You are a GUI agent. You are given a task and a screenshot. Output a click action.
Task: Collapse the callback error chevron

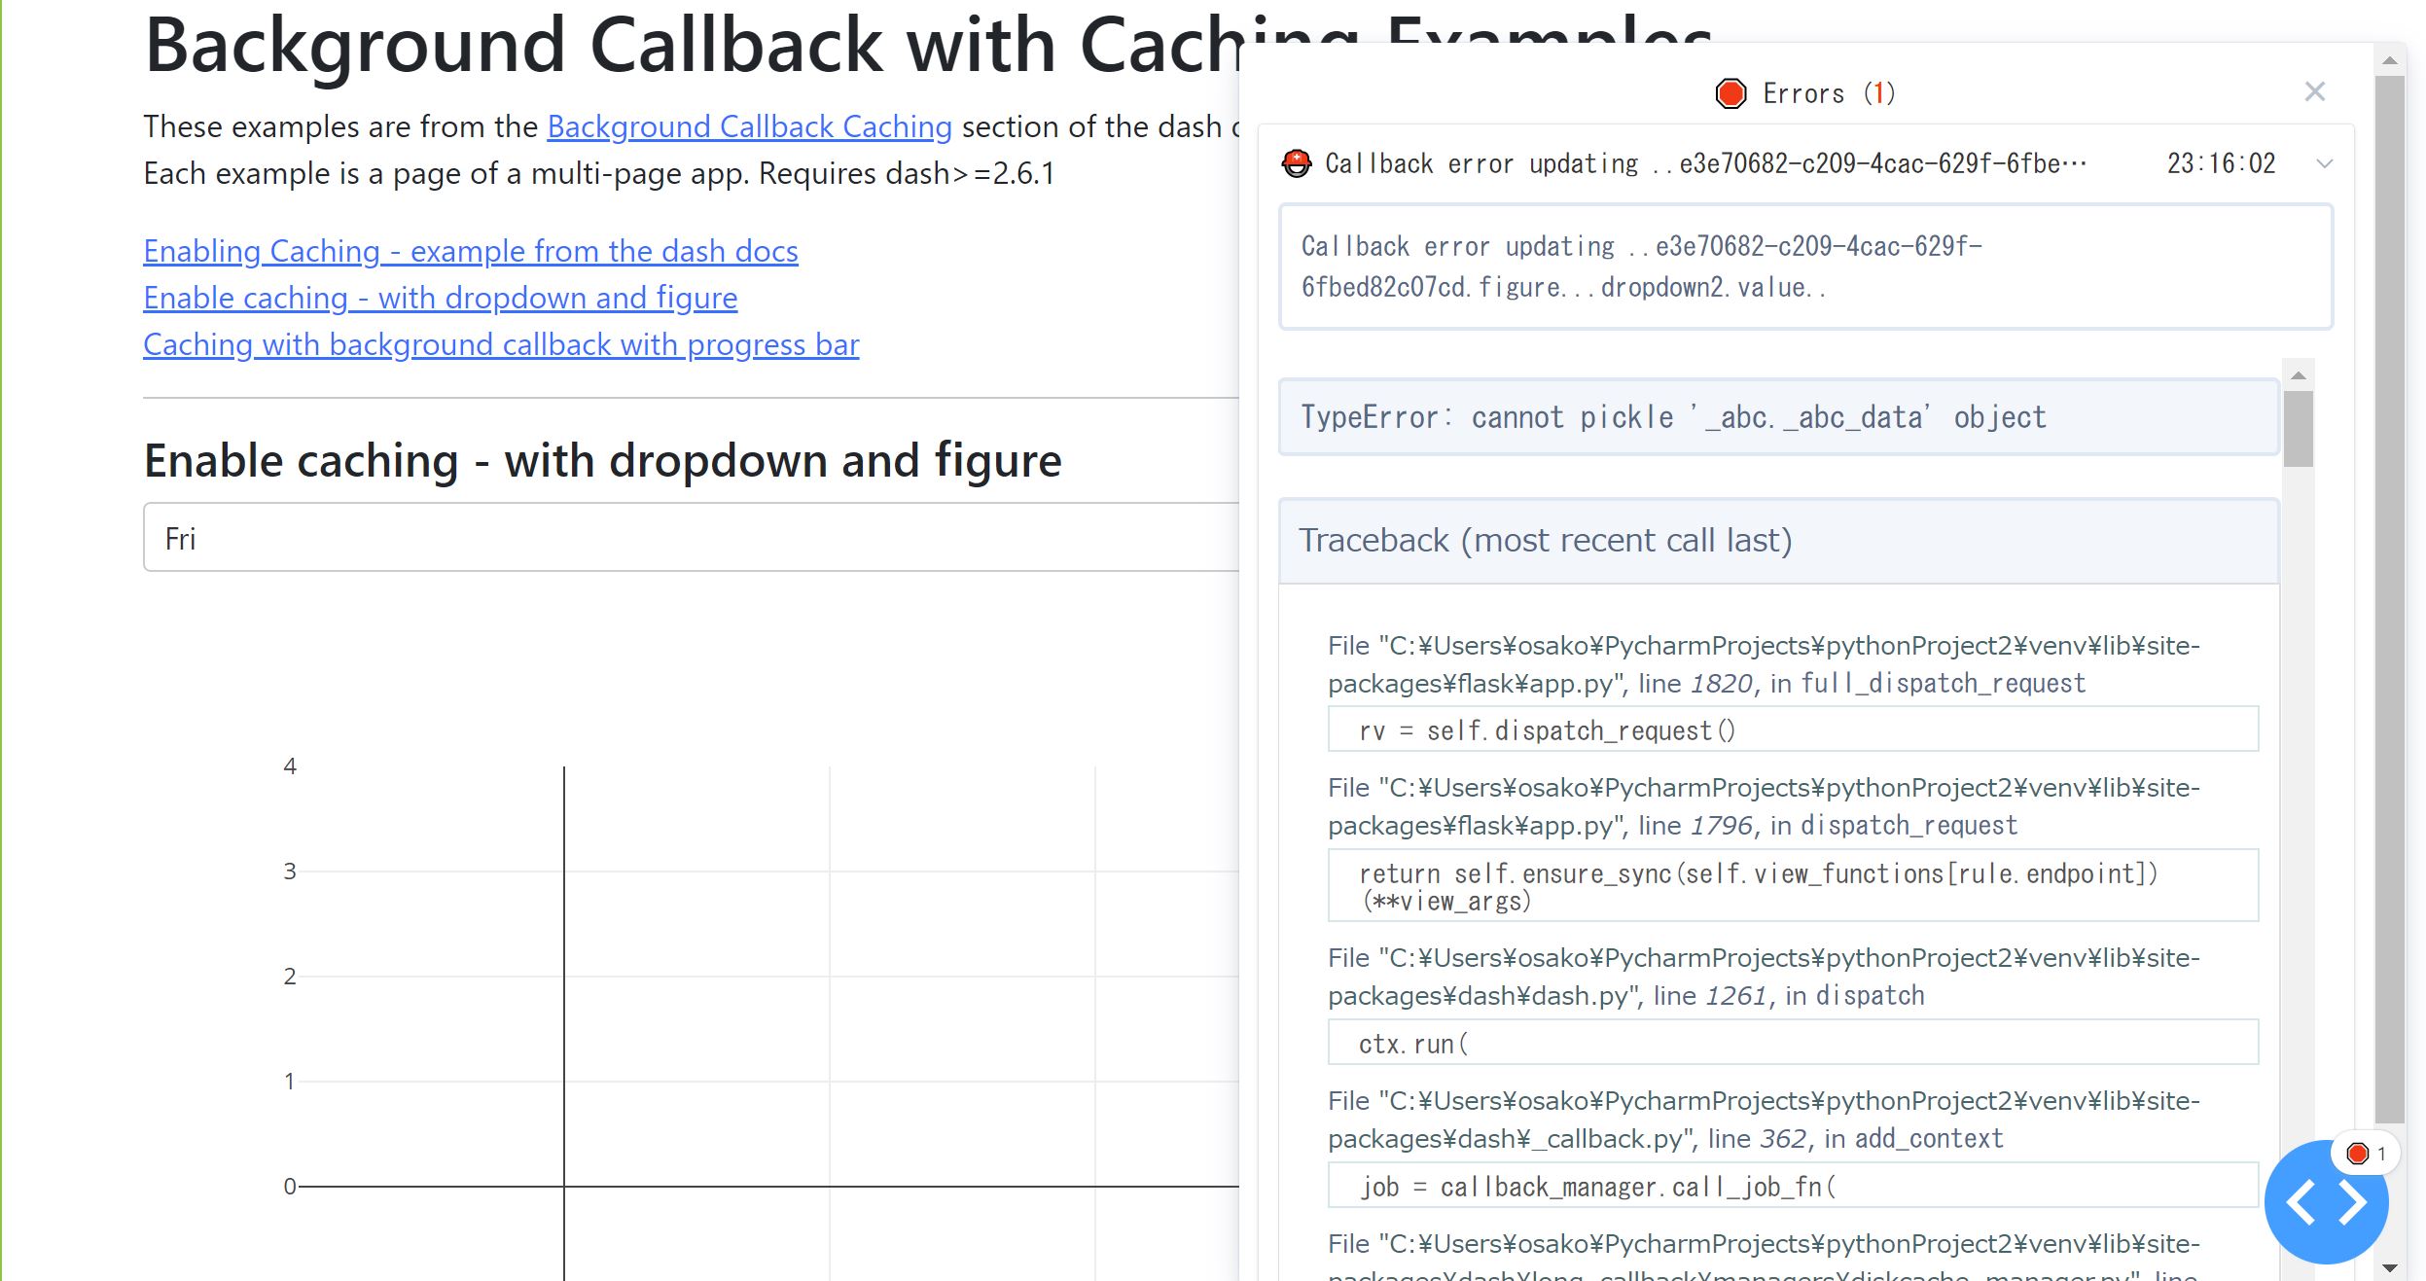(x=2324, y=163)
